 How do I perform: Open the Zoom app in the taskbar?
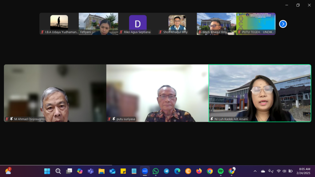145,171
